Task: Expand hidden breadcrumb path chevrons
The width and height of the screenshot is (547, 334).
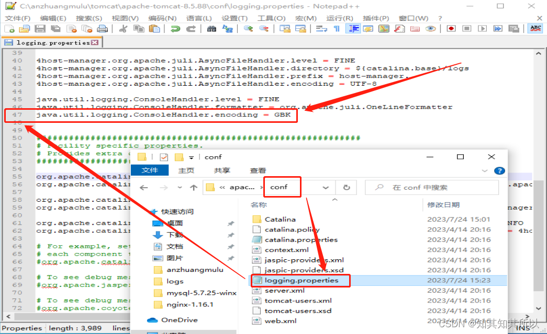Action: pyautogui.click(x=222, y=187)
